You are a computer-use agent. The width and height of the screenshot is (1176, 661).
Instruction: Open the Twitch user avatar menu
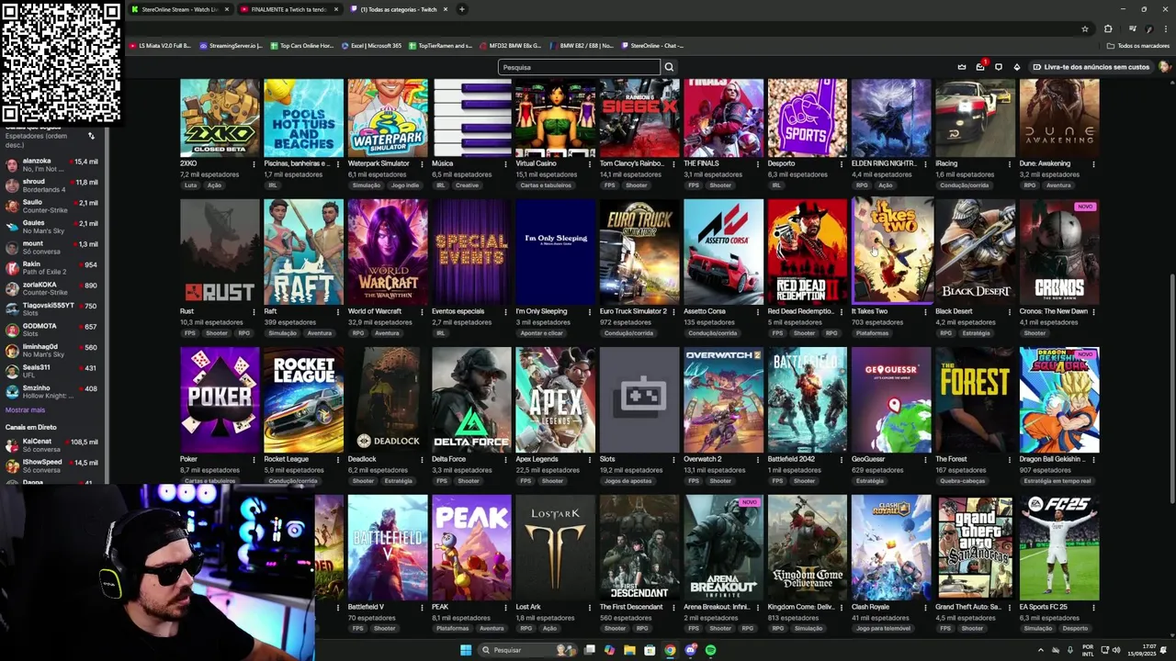[1165, 67]
